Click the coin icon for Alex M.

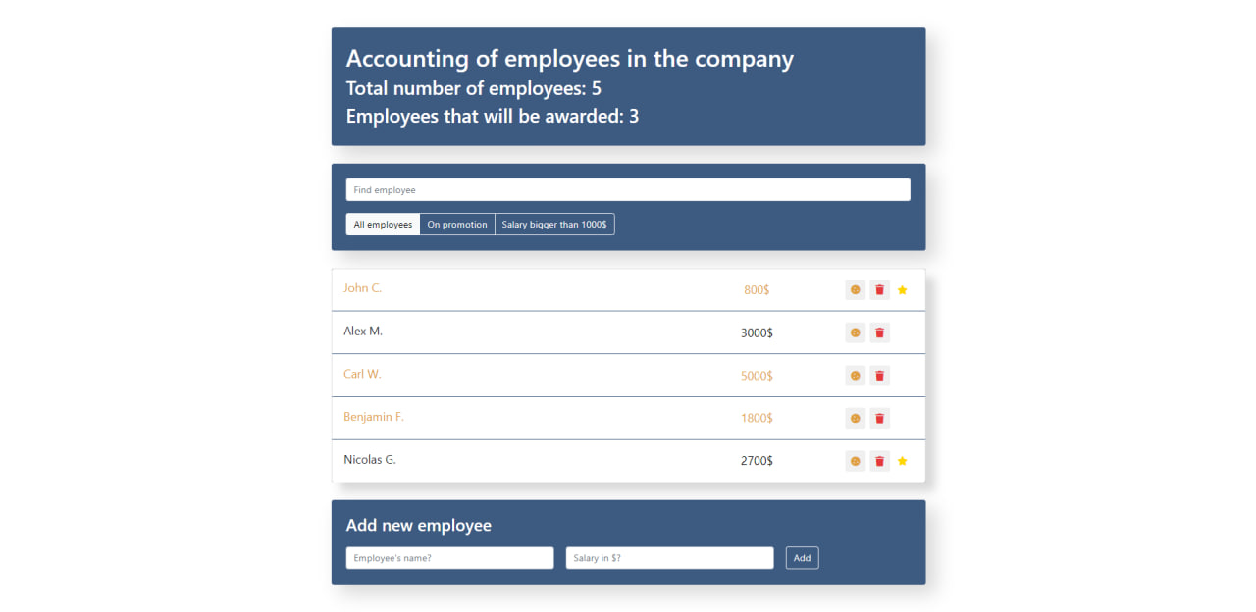click(x=855, y=331)
